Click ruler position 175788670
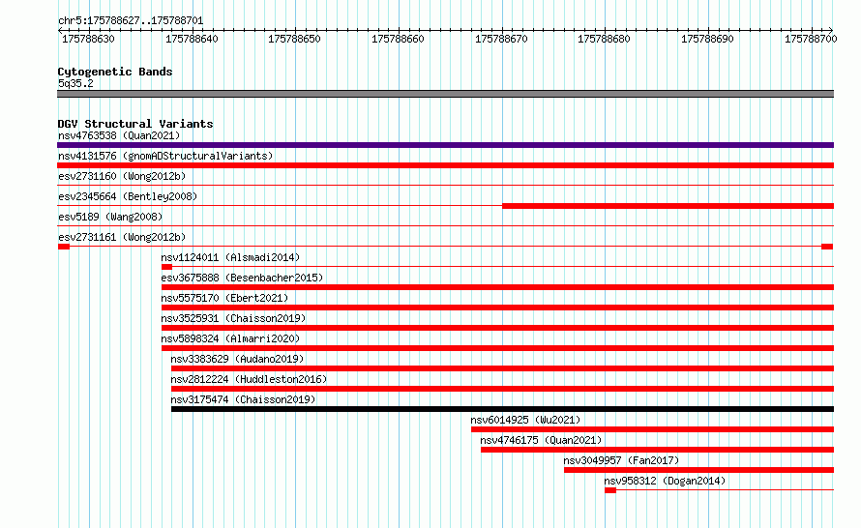 pos(501,39)
